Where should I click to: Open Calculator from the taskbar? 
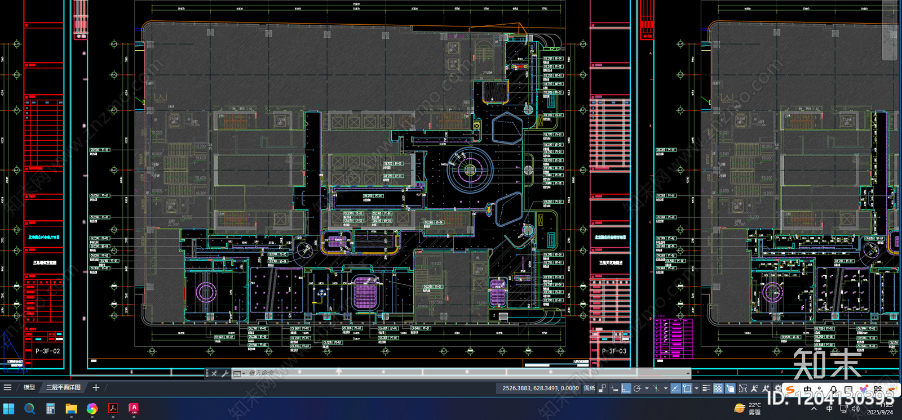(50, 409)
